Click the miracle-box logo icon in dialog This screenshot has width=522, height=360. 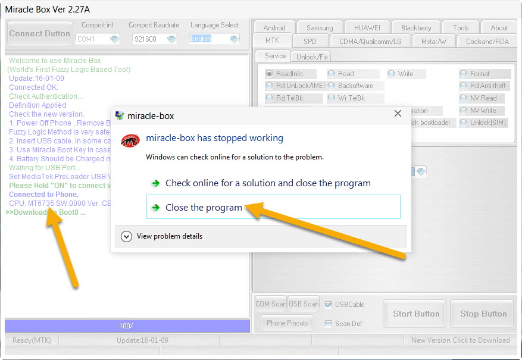click(130, 141)
